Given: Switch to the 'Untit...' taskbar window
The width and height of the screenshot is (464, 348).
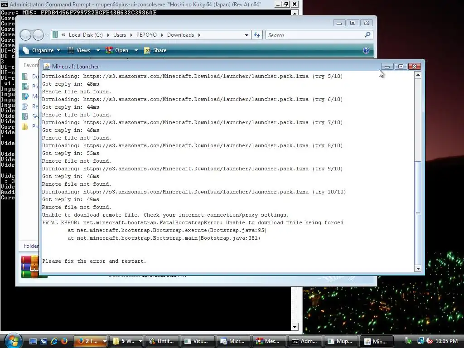Looking at the screenshot, I should (162, 341).
